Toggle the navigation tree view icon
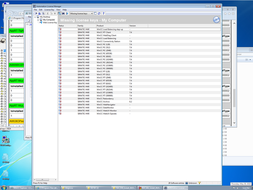 click(x=60, y=13)
